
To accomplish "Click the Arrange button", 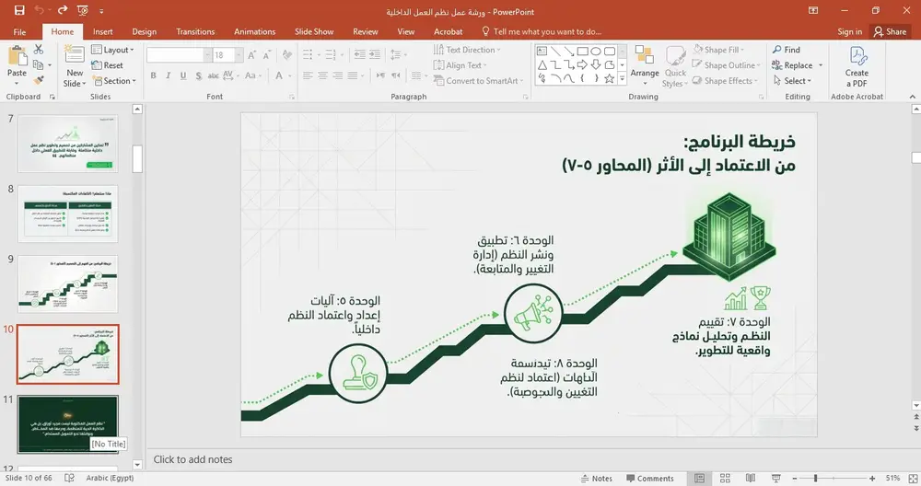I will tap(645, 64).
